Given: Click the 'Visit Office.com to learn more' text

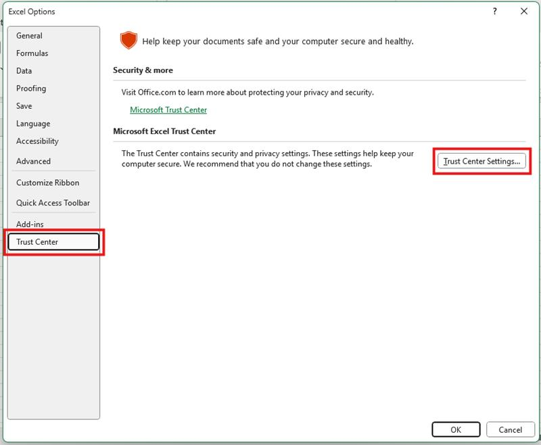Looking at the screenshot, I should [248, 93].
